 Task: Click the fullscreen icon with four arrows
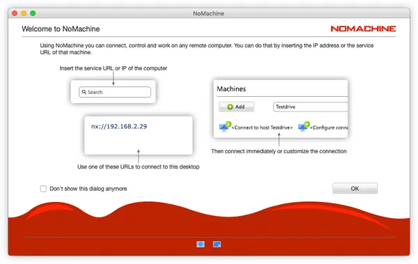pyautogui.click(x=201, y=244)
